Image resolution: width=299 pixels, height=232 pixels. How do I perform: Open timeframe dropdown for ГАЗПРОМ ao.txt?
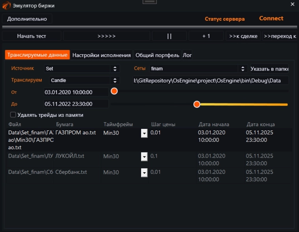[144, 134]
